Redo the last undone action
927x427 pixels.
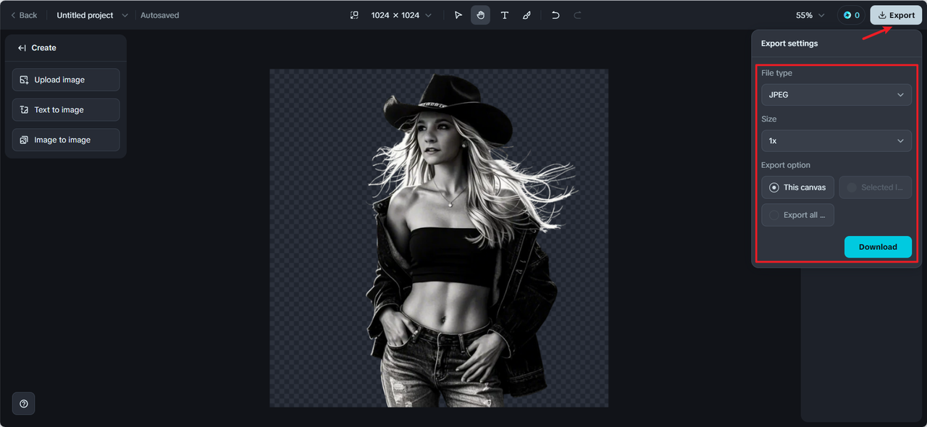tap(578, 15)
